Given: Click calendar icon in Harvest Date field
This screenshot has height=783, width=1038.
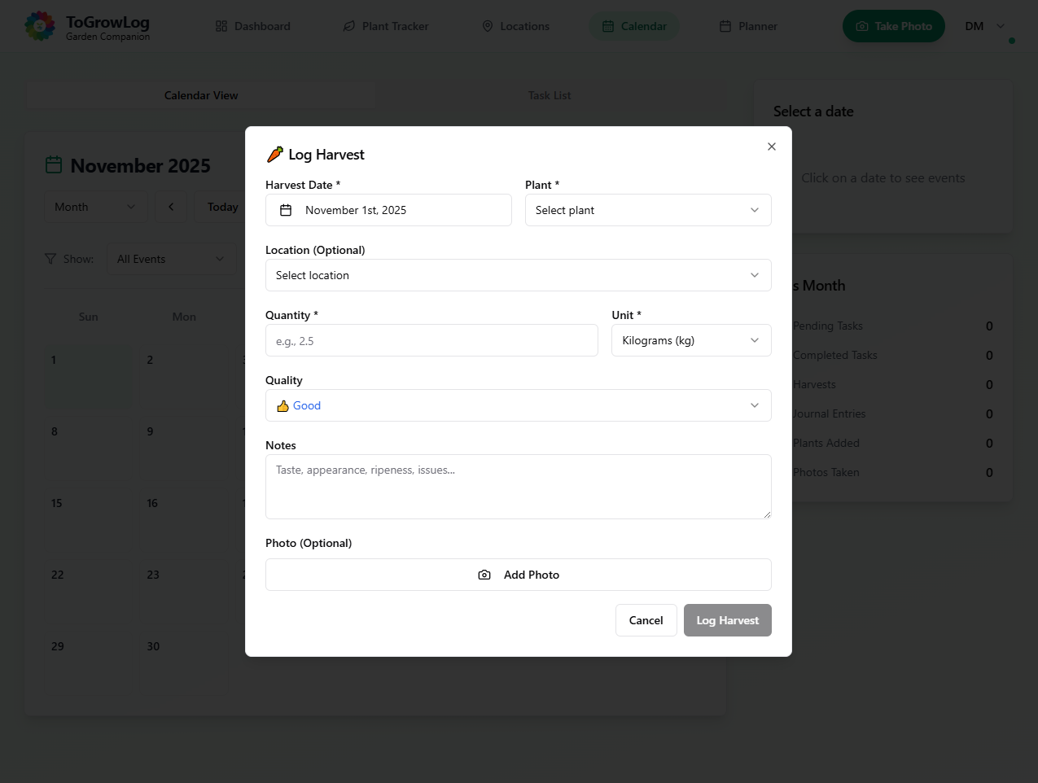Looking at the screenshot, I should [286, 210].
